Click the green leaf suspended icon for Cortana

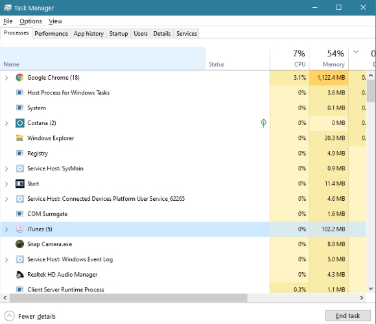pyautogui.click(x=264, y=123)
